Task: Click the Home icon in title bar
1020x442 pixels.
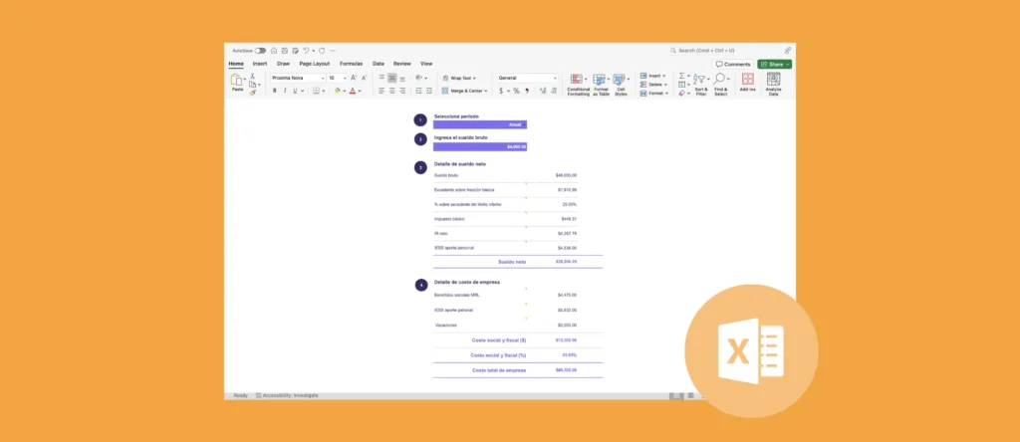Action: click(x=274, y=51)
